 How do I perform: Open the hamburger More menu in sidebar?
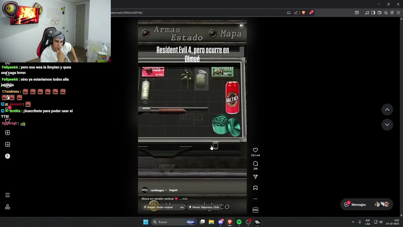(8, 195)
